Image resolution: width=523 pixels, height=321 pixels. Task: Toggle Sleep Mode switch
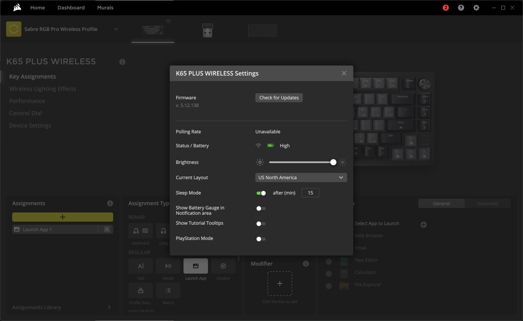[261, 193]
